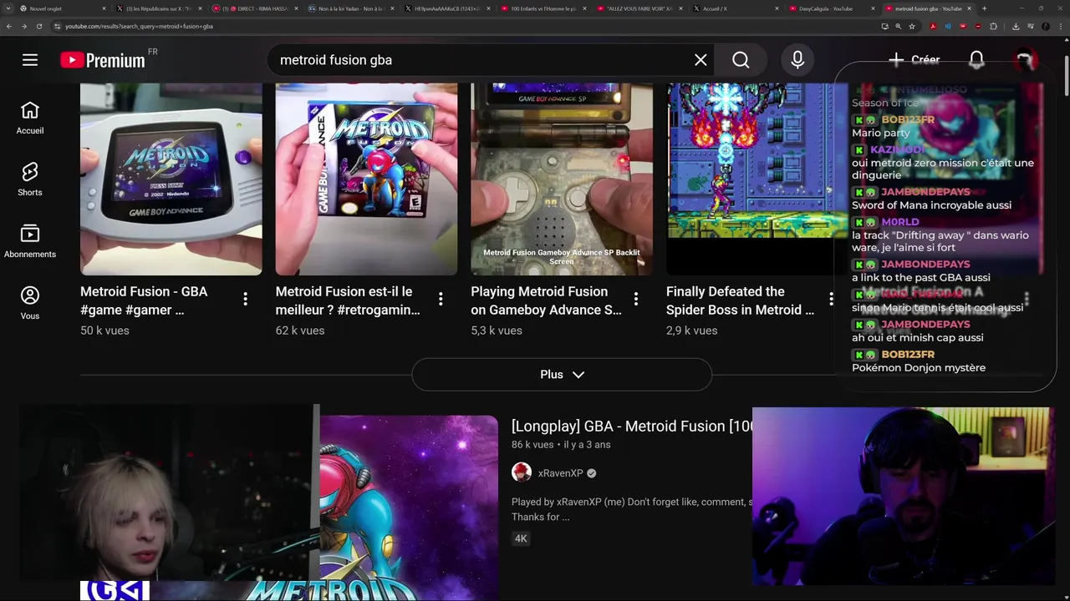The height and width of the screenshot is (601, 1070).
Task: Play the Gameboy Advance SP Backlit Screen thumbnail
Action: (x=562, y=179)
